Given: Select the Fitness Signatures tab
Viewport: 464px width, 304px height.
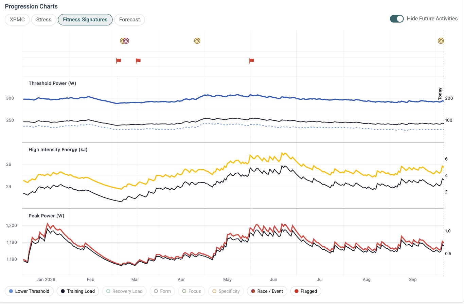Looking at the screenshot, I should tap(85, 20).
